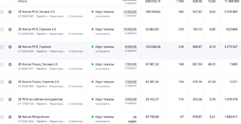Select checkbox for Копия РСЯ_Теплые 2.0
Viewport: 241px width, 124px height.
(2, 12)
